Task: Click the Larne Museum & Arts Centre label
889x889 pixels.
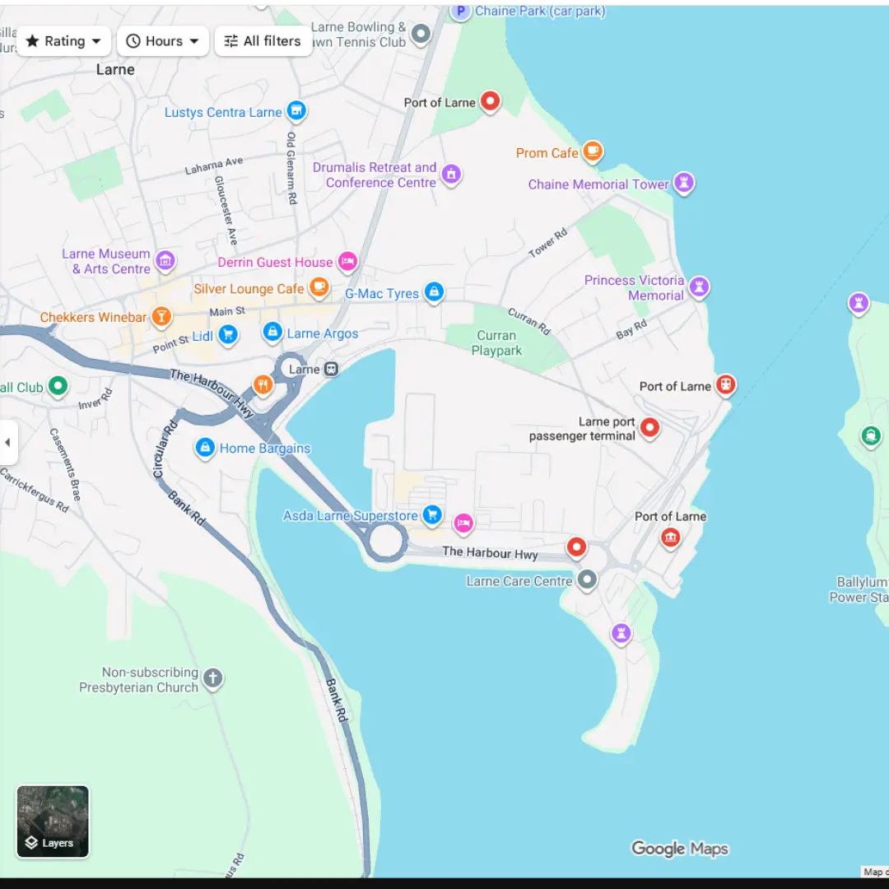Action: coord(106,261)
